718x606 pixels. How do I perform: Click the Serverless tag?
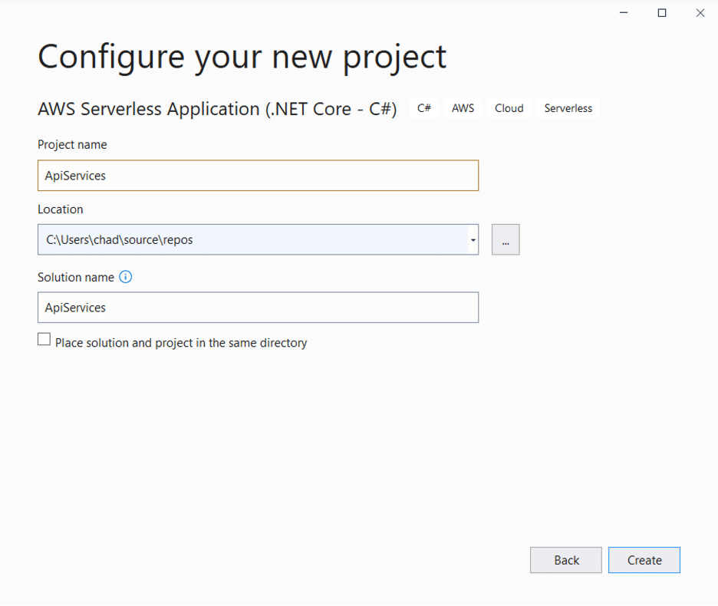coord(568,108)
